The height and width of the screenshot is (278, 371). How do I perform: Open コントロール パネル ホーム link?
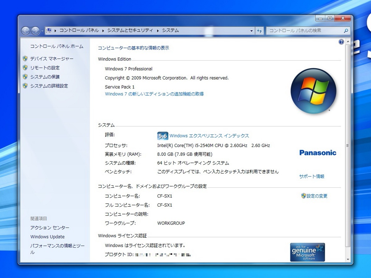click(x=57, y=46)
